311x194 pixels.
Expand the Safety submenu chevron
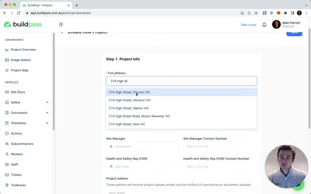(47, 102)
